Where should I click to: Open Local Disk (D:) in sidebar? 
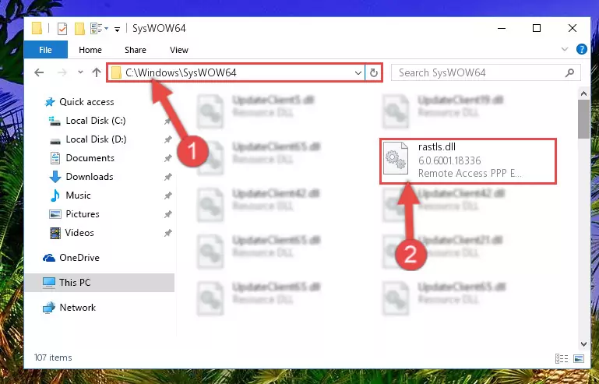[96, 139]
